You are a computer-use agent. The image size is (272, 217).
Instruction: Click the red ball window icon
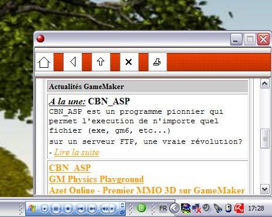(x=41, y=38)
